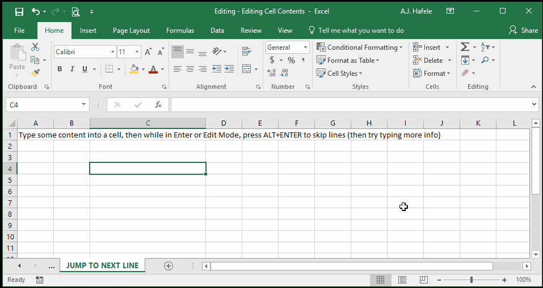This screenshot has width=543, height=288.
Task: Open Print Preview from the Quick Access toolbar
Action: click(x=76, y=12)
